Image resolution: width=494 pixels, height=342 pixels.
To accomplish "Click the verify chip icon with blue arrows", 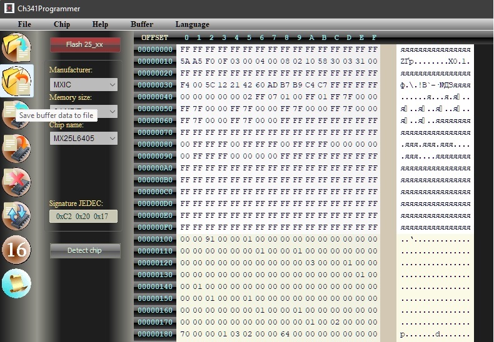I will click(17, 216).
